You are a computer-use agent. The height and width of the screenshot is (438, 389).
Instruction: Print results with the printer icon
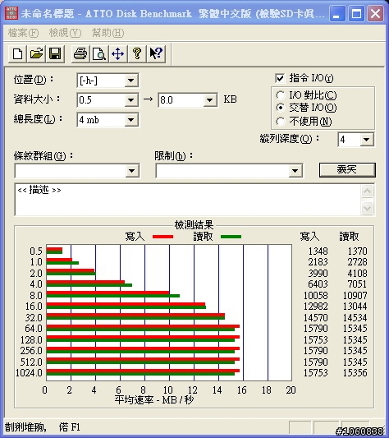pos(80,53)
